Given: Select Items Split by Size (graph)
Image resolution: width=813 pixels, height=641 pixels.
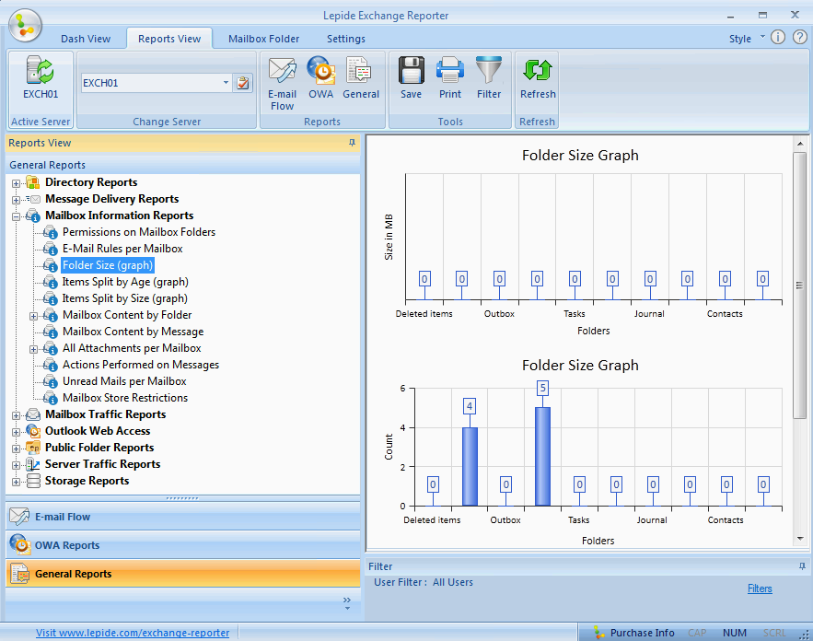Looking at the screenshot, I should pos(125,298).
